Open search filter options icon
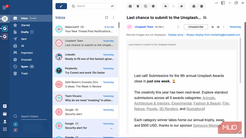This screenshot has width=246, height=138. pos(112,6)
